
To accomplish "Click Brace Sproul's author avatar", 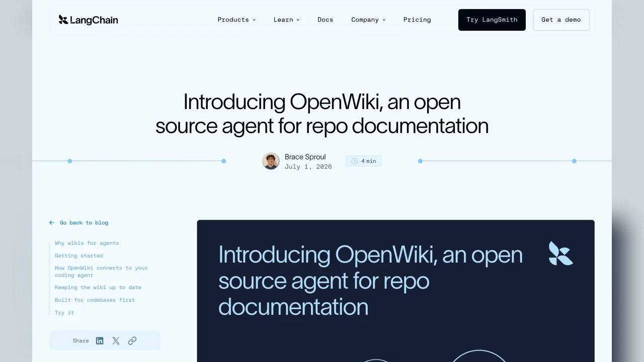I will (271, 161).
